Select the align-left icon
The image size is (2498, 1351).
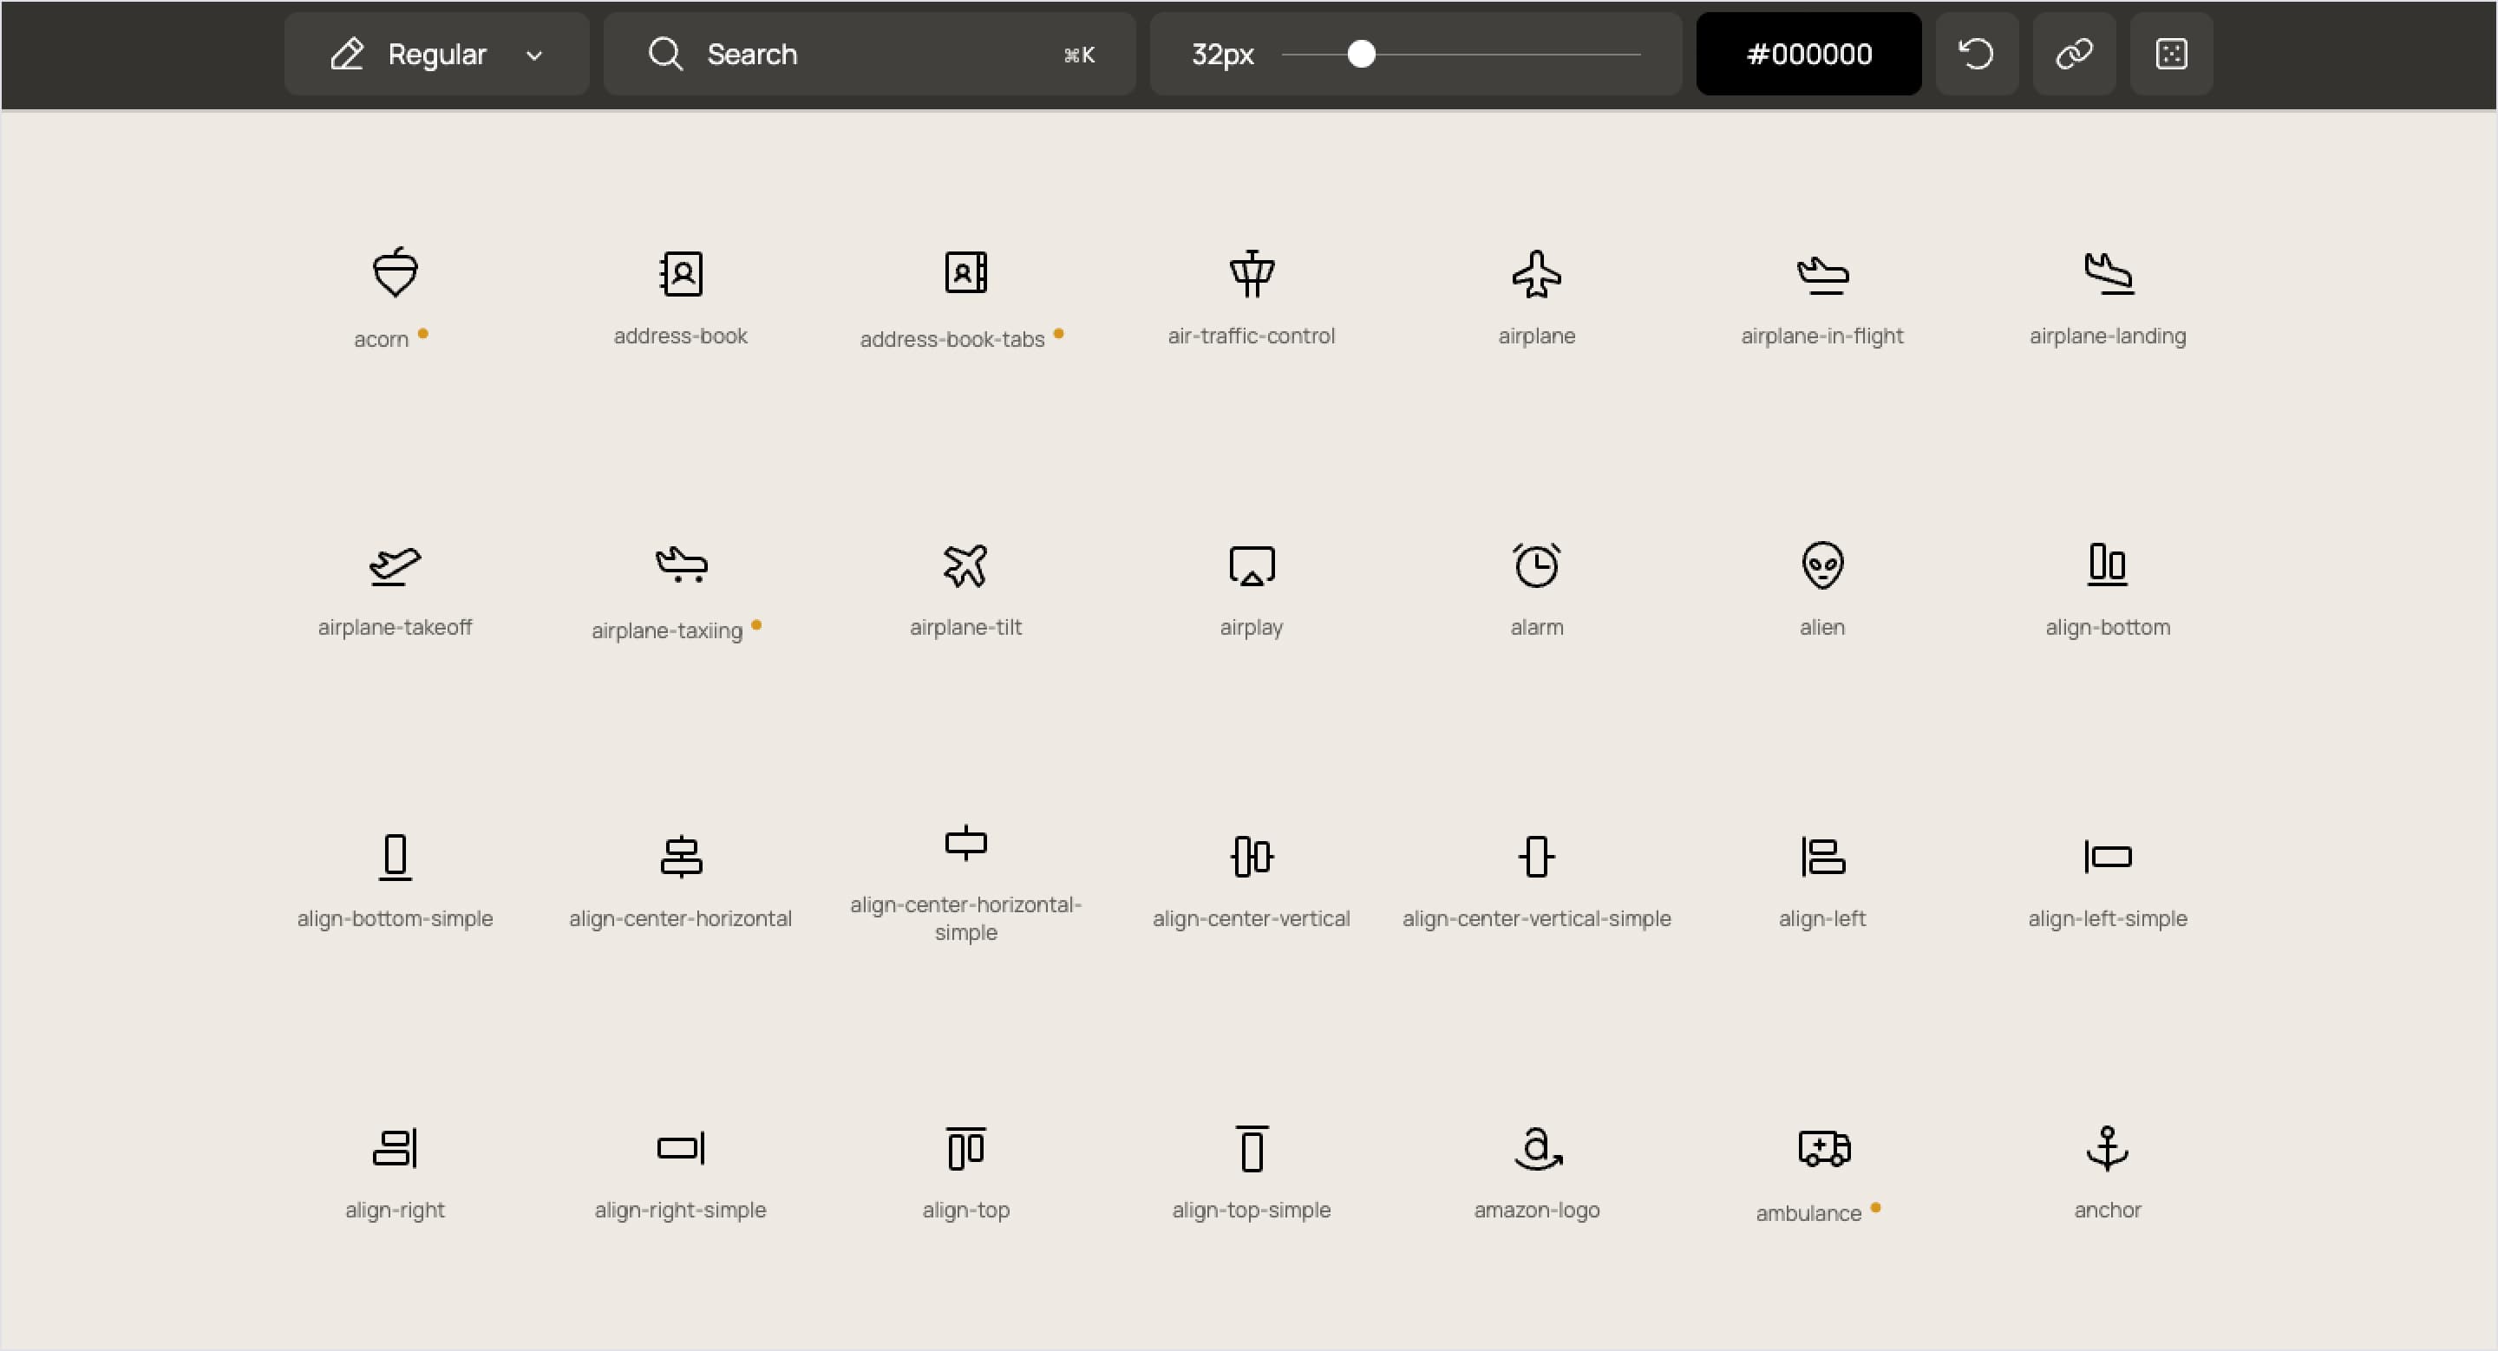click(x=1822, y=857)
